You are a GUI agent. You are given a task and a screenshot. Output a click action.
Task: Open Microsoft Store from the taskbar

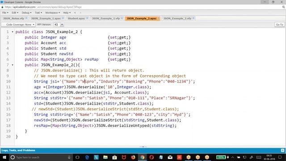click(114, 157)
